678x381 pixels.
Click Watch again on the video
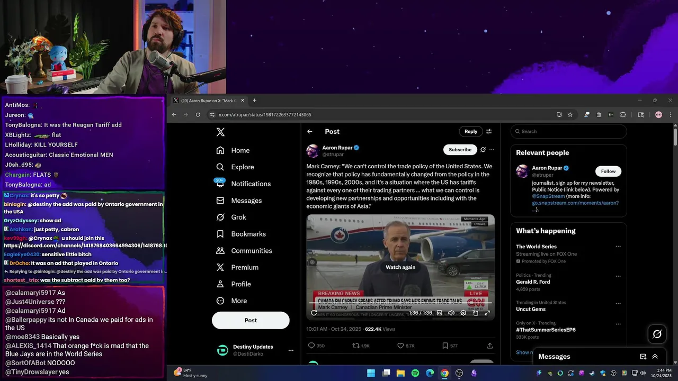(400, 267)
